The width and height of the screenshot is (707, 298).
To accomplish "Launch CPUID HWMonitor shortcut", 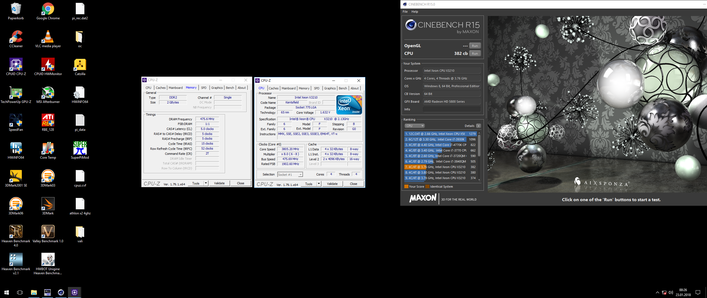I will 48,67.
